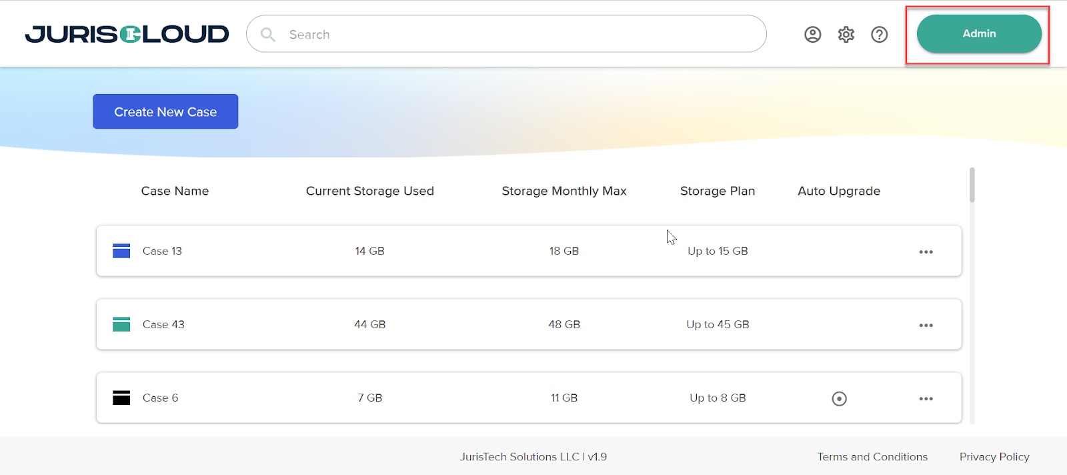Open the ellipsis menu for Case 6
The image size is (1067, 475).
(926, 398)
